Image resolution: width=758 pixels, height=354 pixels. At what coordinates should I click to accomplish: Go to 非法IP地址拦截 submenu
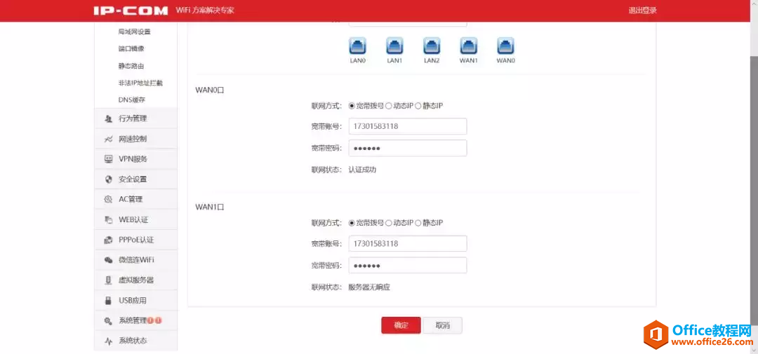pyautogui.click(x=140, y=83)
